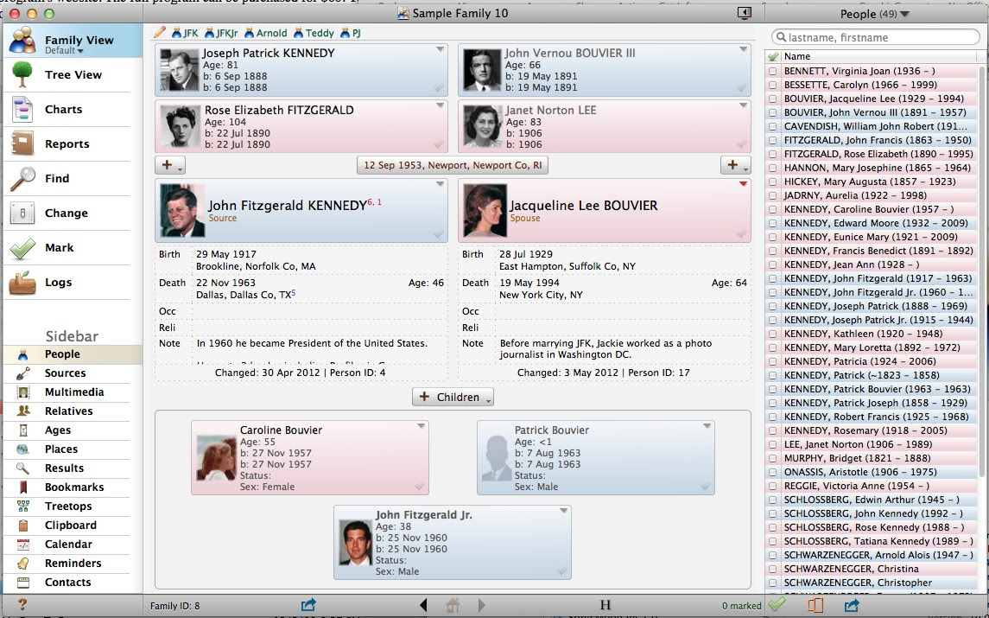Screen dimensions: 989x618
Task: Navigate forward with the right arrow
Action: [x=481, y=605]
